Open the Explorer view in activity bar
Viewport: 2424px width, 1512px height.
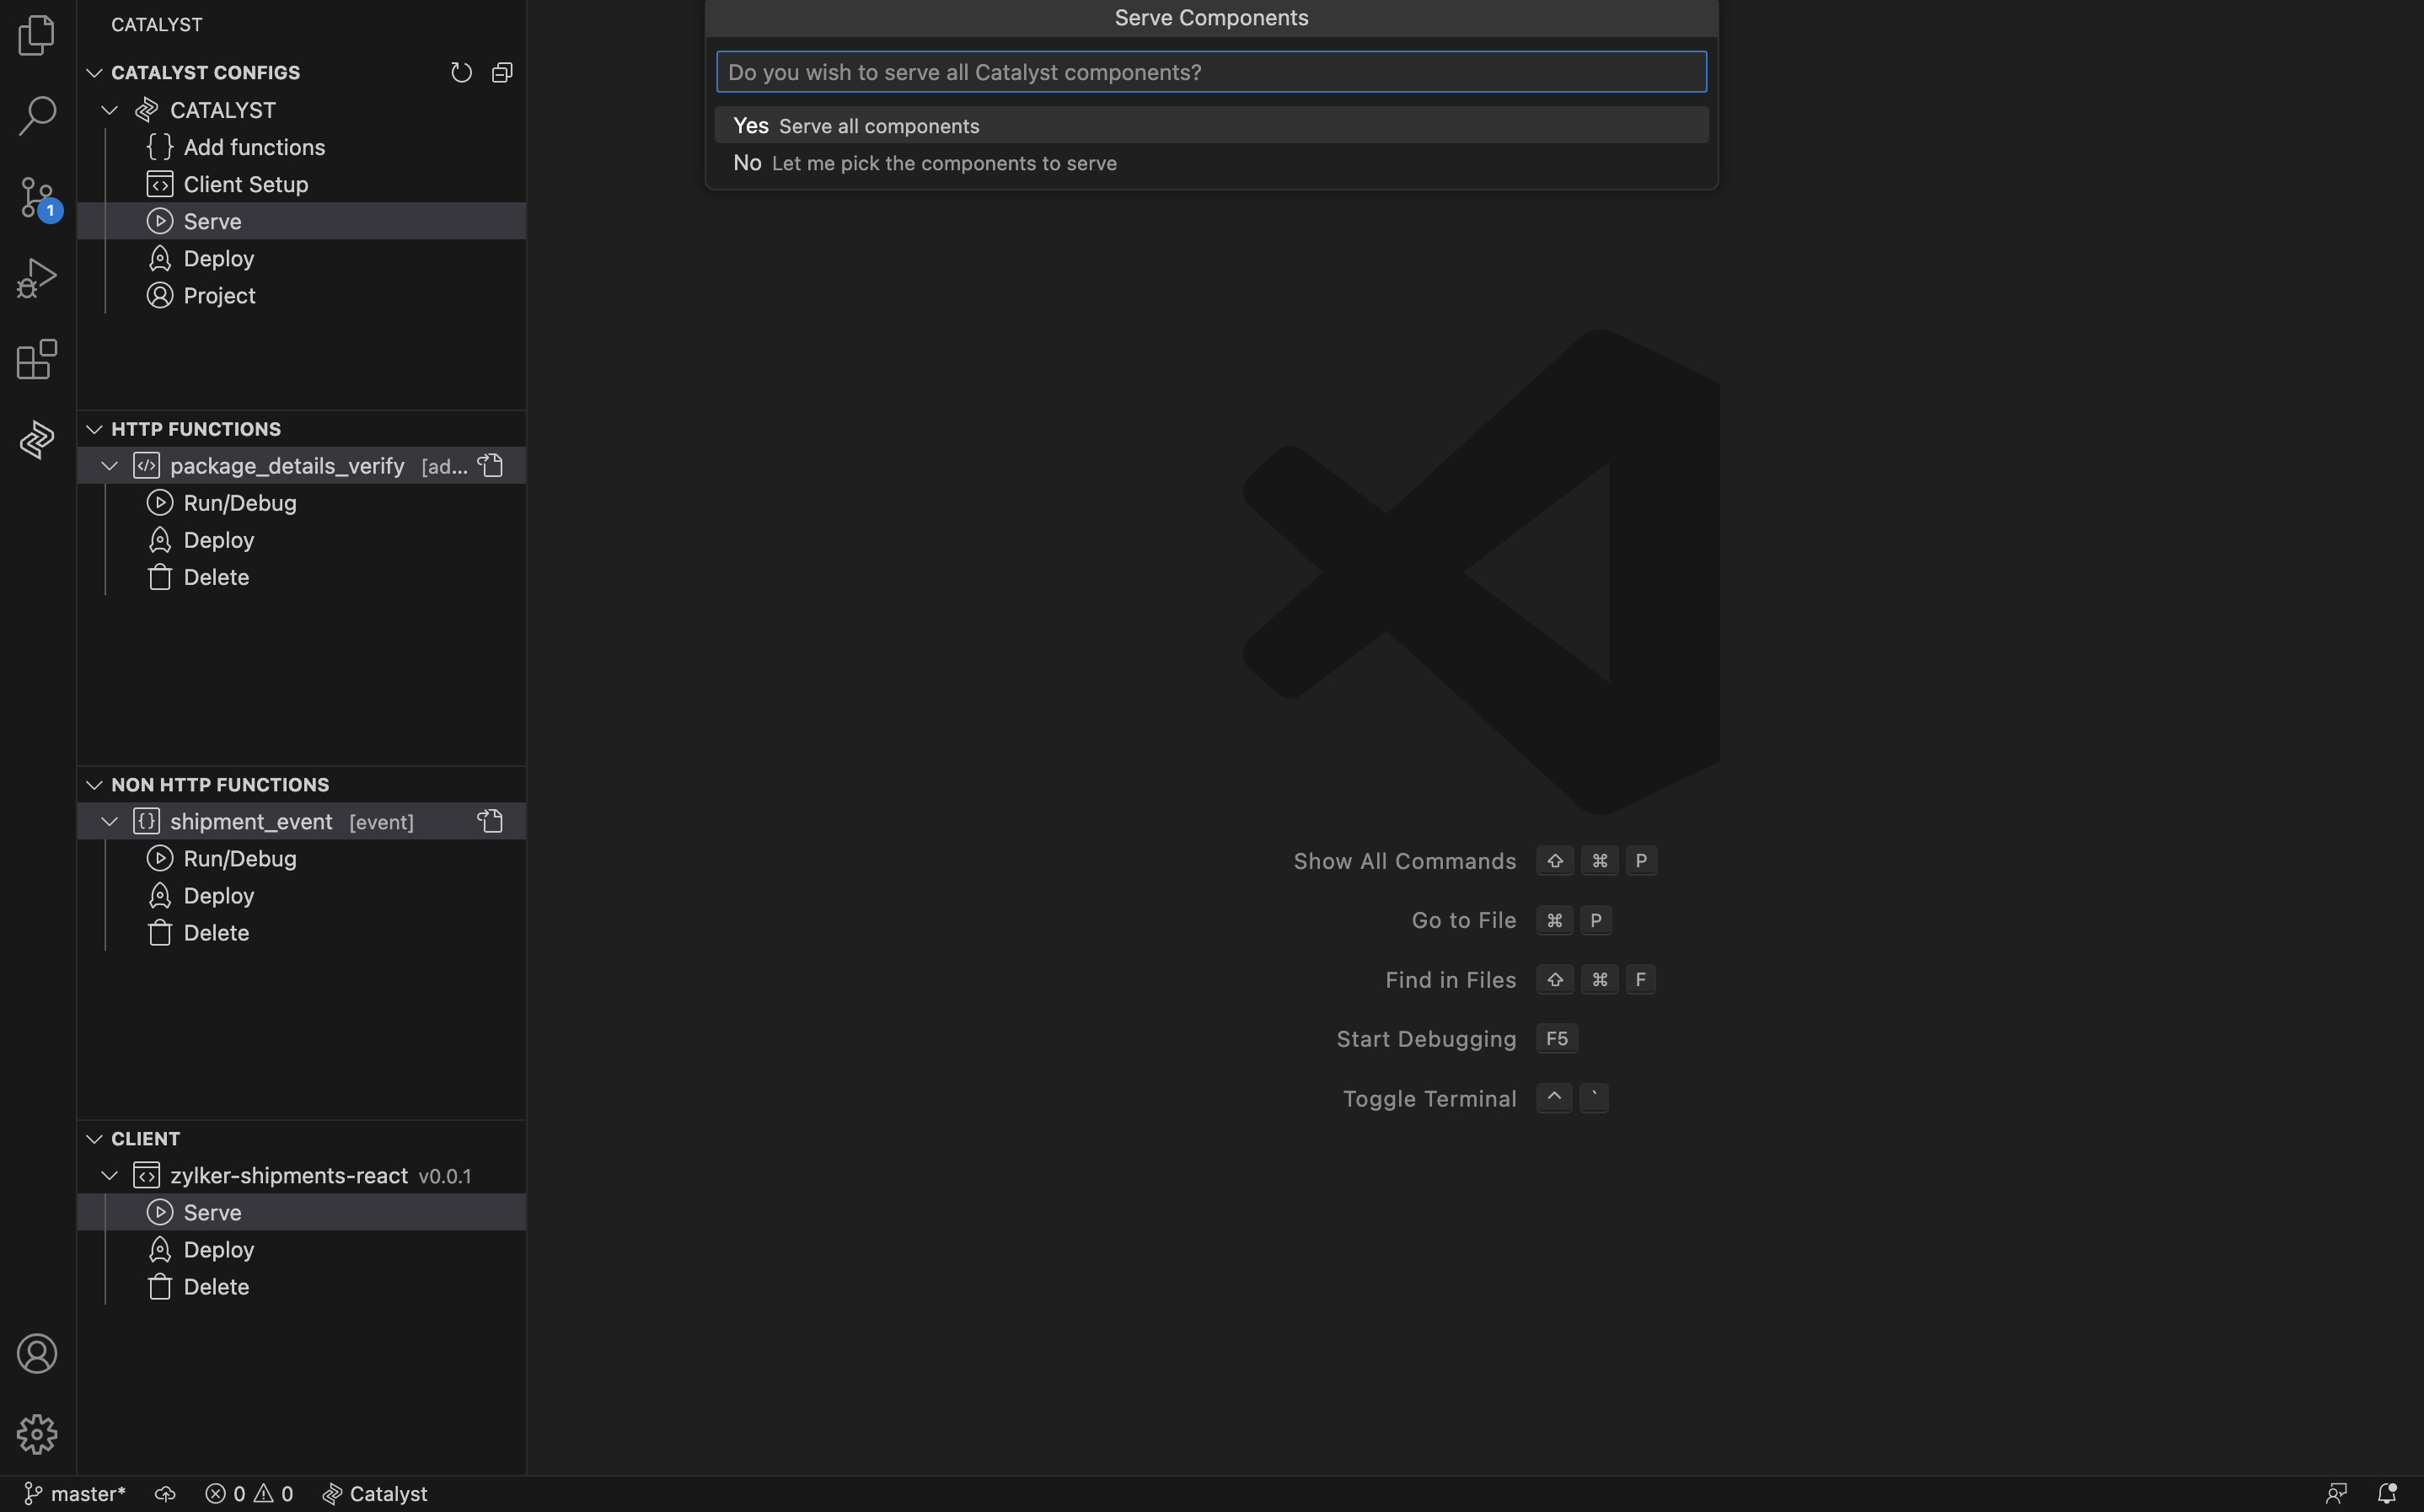point(37,35)
